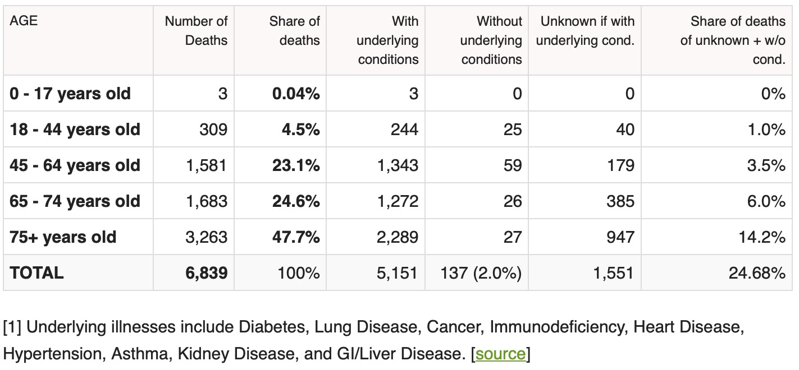Select the 75+ years old row label
Screen dimensions: 799x370
[63, 237]
